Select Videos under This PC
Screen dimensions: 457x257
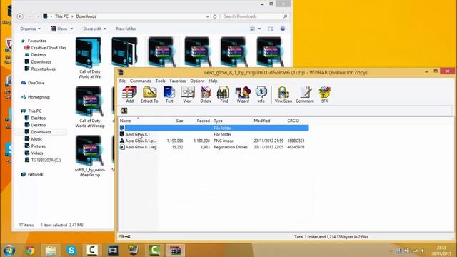[x=34, y=153]
